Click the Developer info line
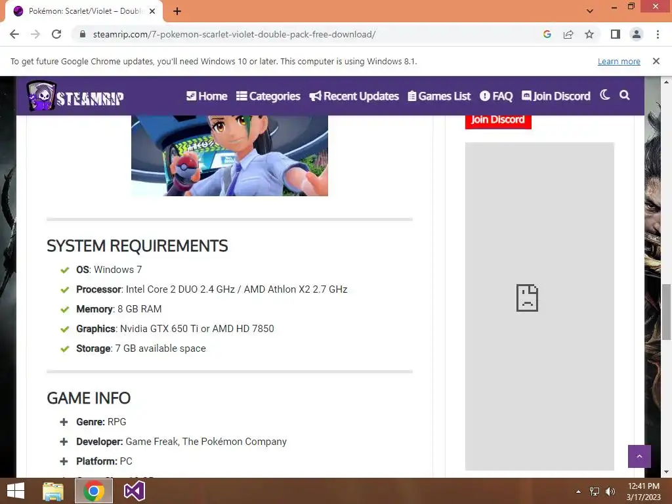This screenshot has height=504, width=672. (181, 442)
